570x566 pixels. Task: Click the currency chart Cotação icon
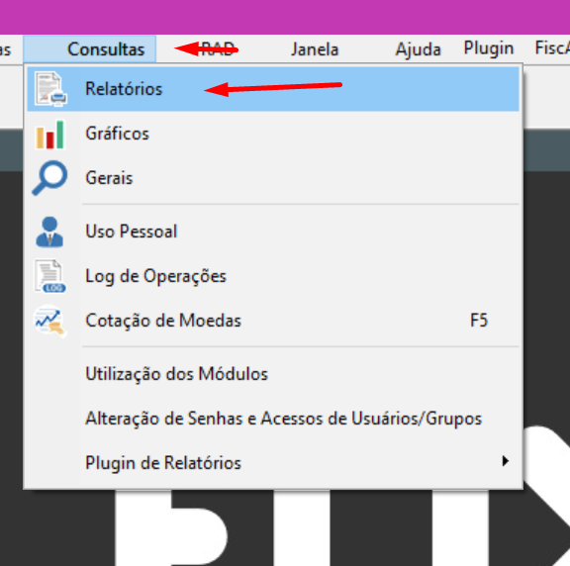click(49, 321)
